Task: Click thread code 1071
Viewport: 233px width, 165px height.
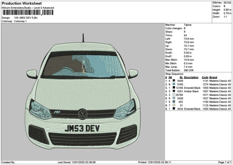Action: tap(205, 95)
